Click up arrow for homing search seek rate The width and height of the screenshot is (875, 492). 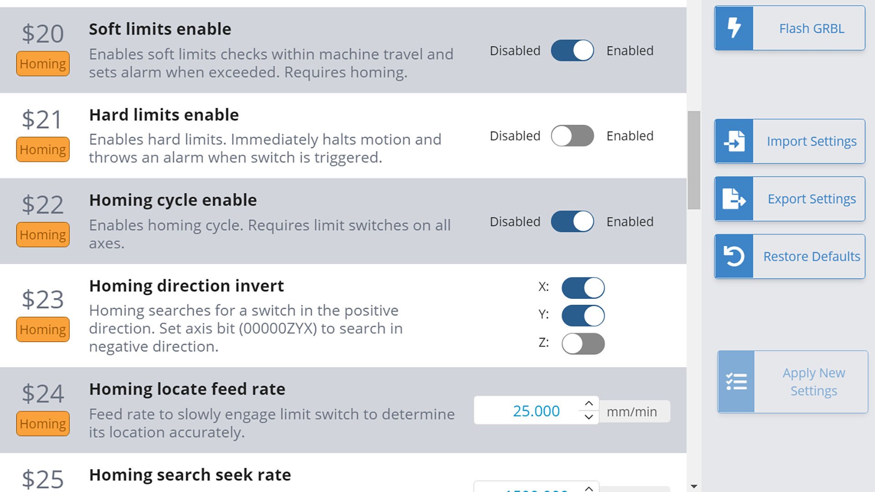point(589,488)
